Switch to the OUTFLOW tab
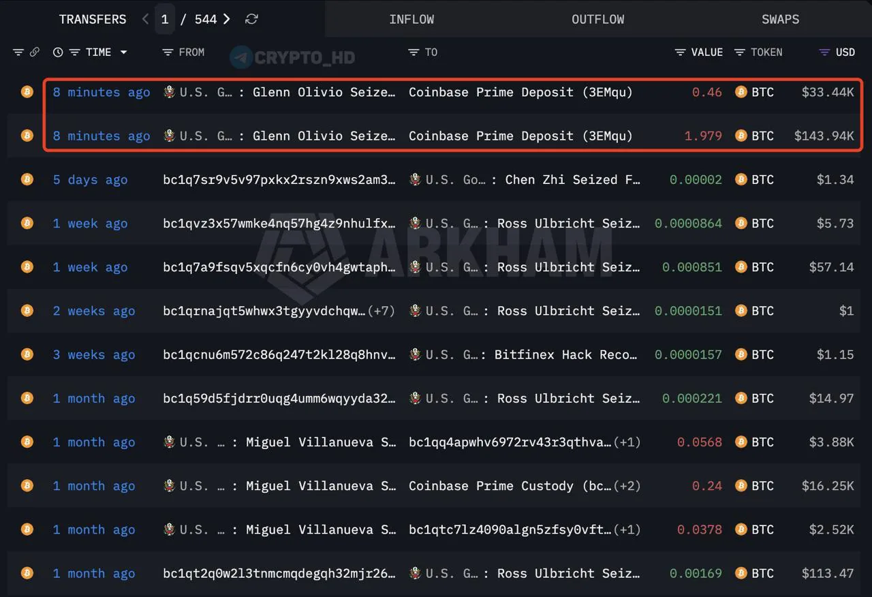Viewport: 872px width, 597px height. tap(597, 19)
